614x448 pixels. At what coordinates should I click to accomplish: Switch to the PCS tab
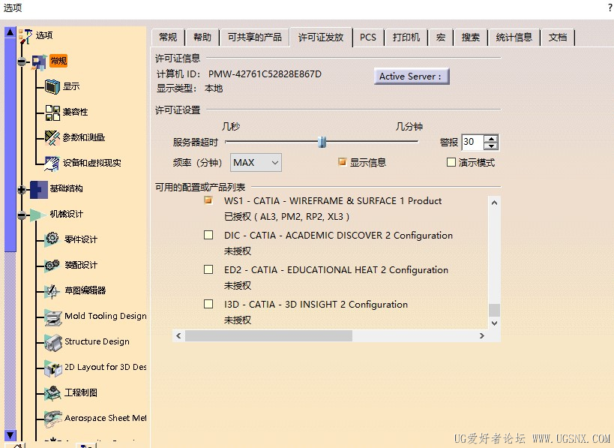tap(367, 38)
